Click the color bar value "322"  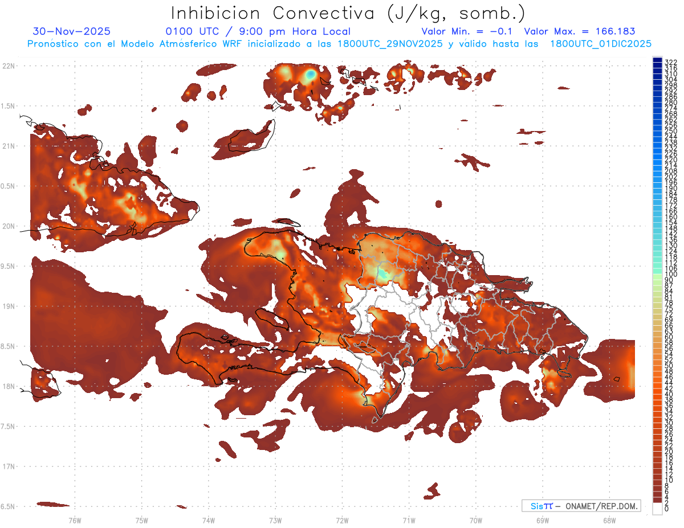pyautogui.click(x=670, y=62)
